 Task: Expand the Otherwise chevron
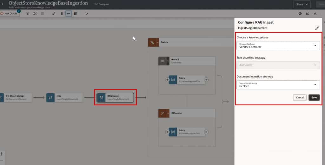point(168,113)
